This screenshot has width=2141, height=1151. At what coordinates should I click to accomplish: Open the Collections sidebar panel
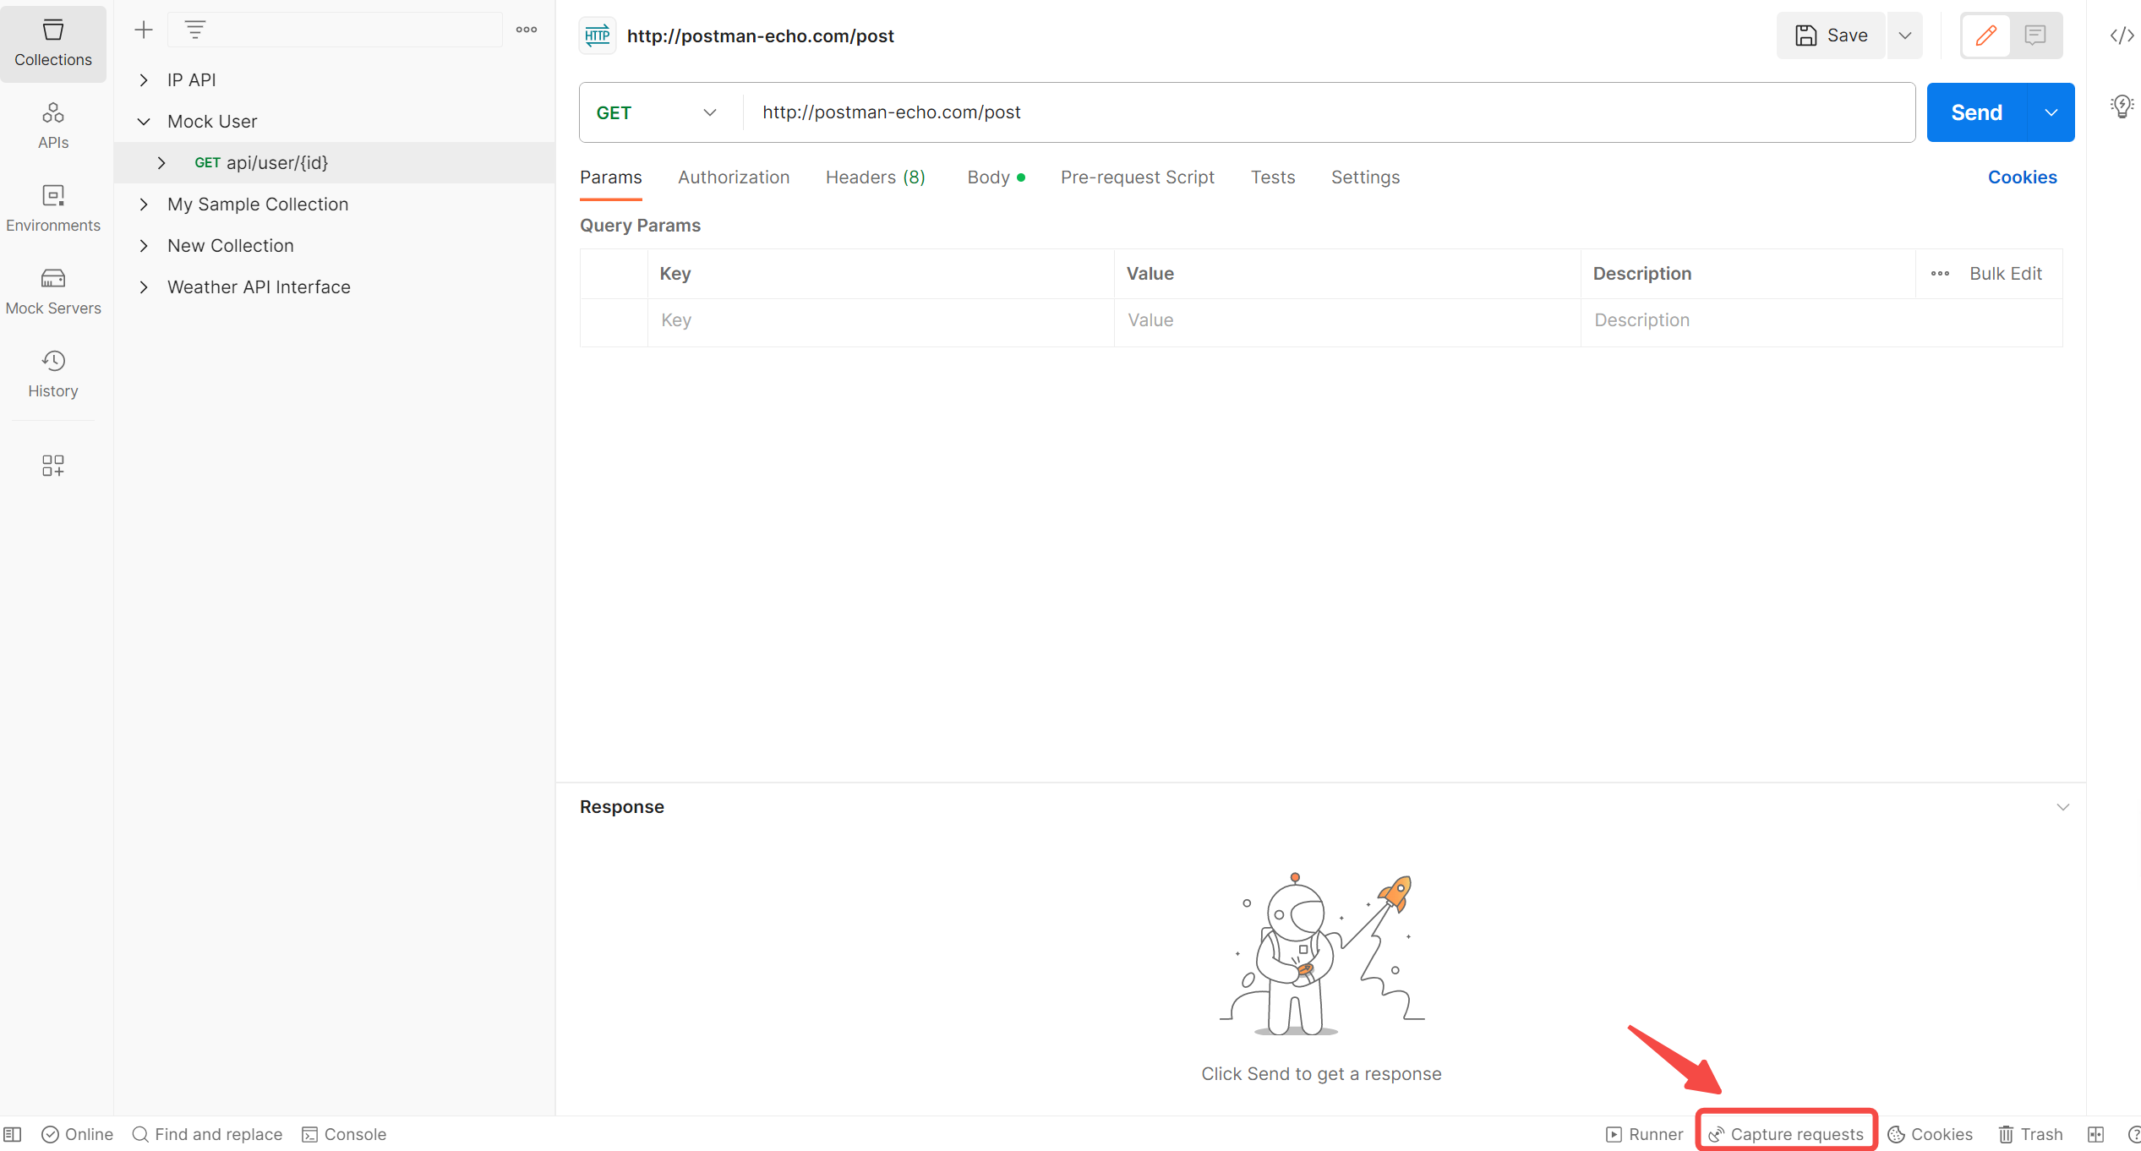[53, 44]
